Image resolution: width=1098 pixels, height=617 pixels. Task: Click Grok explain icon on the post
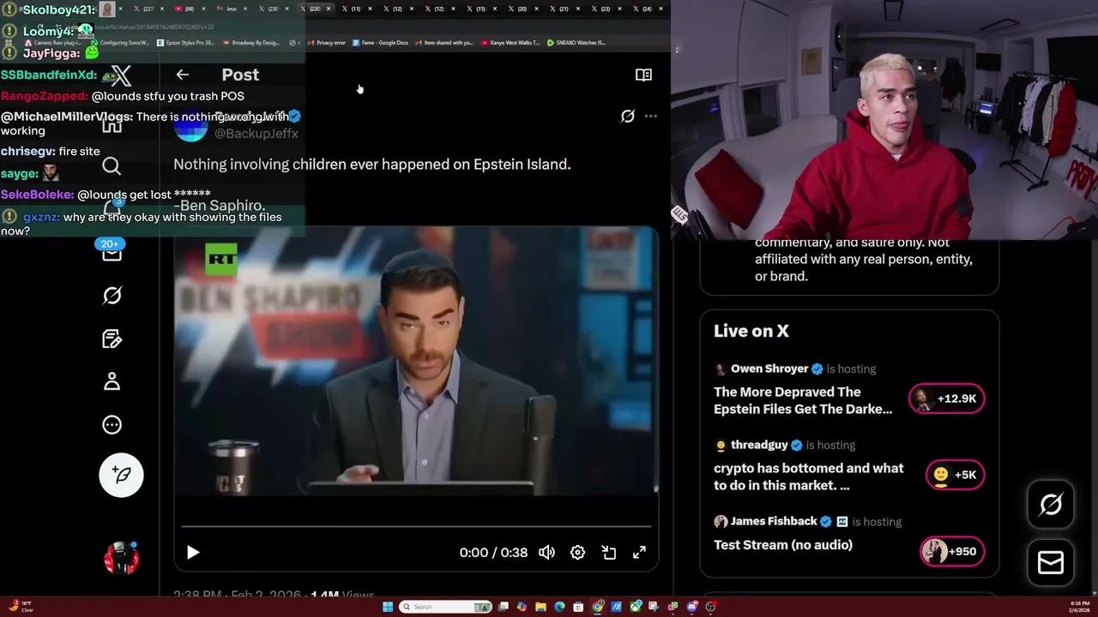[628, 116]
